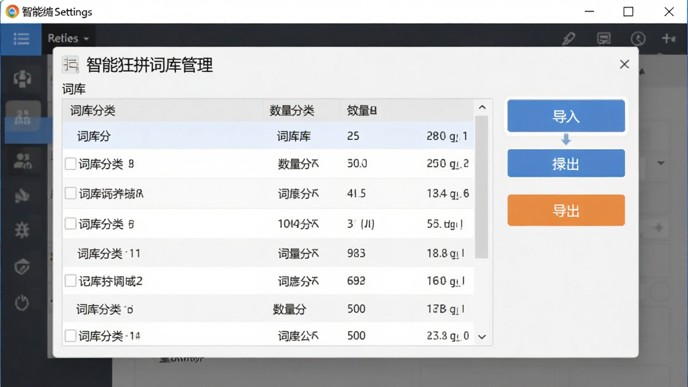Click the plus add icon in top toolbar
This screenshot has height=387, width=688.
669,38
